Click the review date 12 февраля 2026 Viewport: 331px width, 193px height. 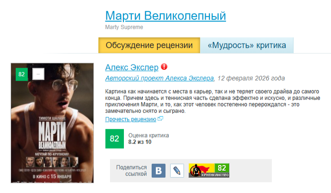coord(251,78)
